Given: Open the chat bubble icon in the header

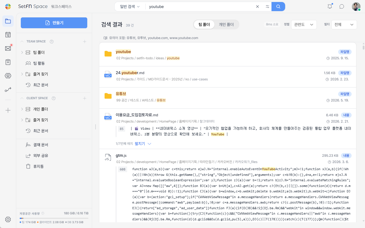Looking at the screenshot, I should pos(342,7).
